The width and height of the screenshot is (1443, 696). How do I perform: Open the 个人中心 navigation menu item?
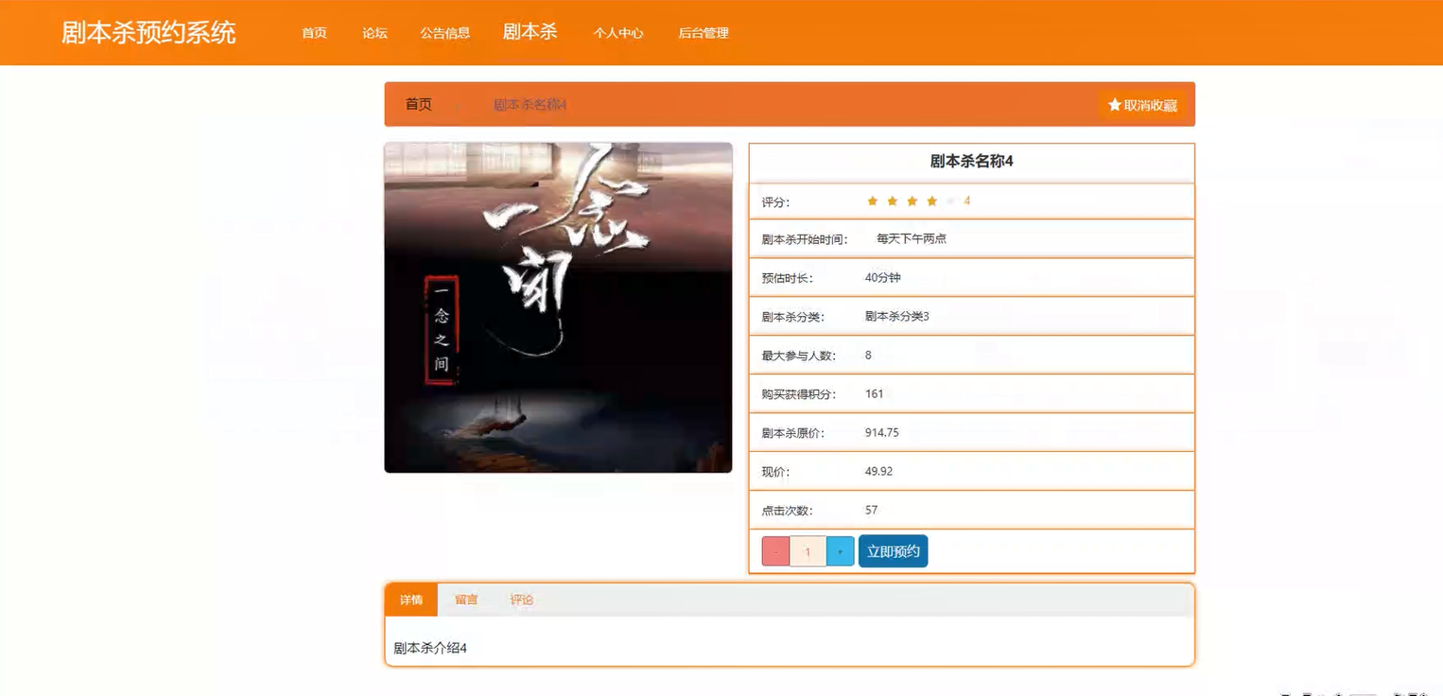click(x=618, y=33)
